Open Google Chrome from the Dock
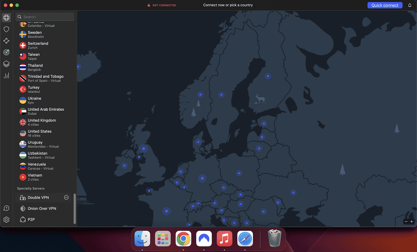 click(x=183, y=238)
